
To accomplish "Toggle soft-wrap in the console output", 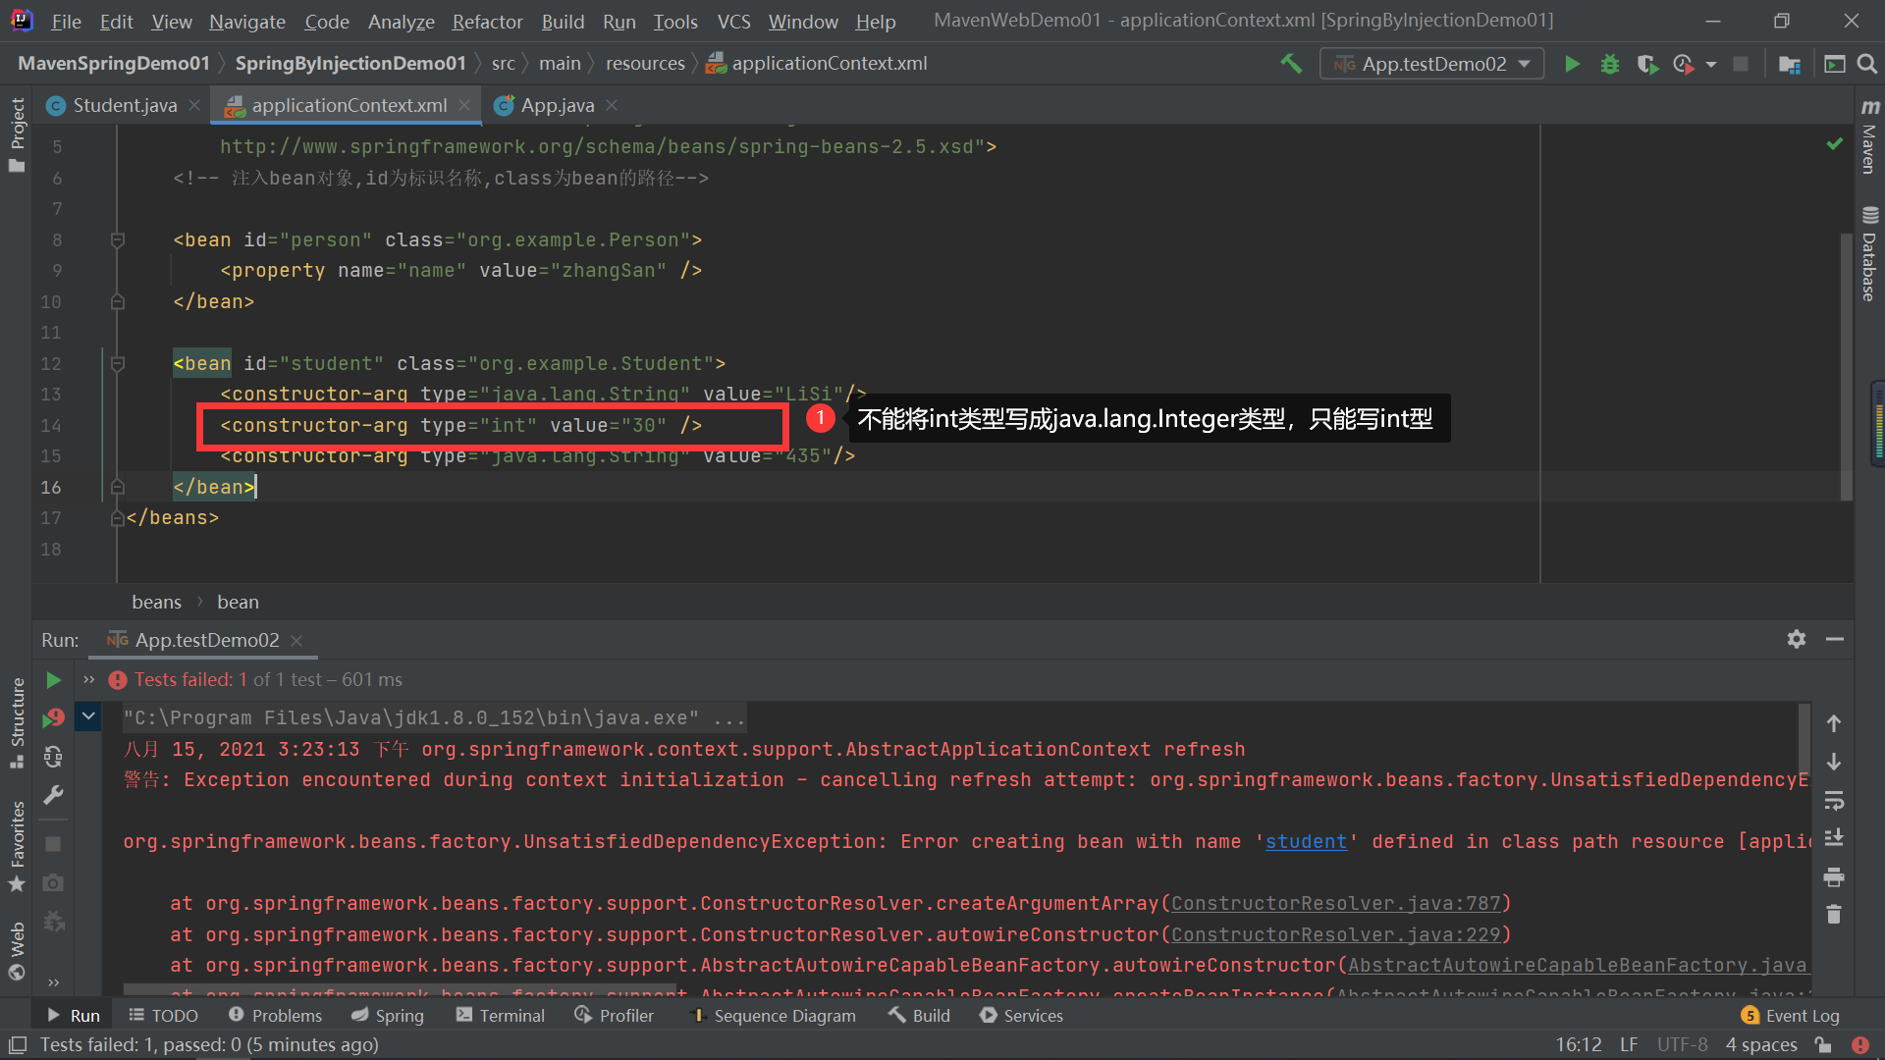I will 1833,800.
